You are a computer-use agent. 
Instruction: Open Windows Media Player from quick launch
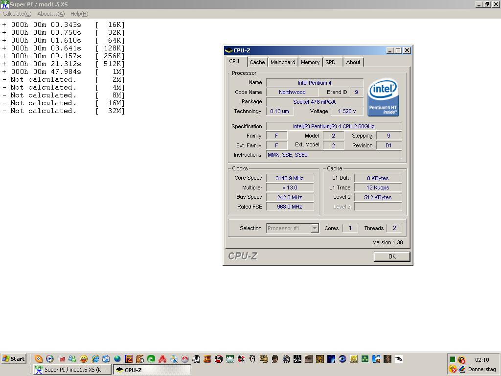49,359
